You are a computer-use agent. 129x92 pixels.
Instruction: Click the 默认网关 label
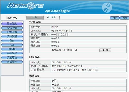point(35,38)
